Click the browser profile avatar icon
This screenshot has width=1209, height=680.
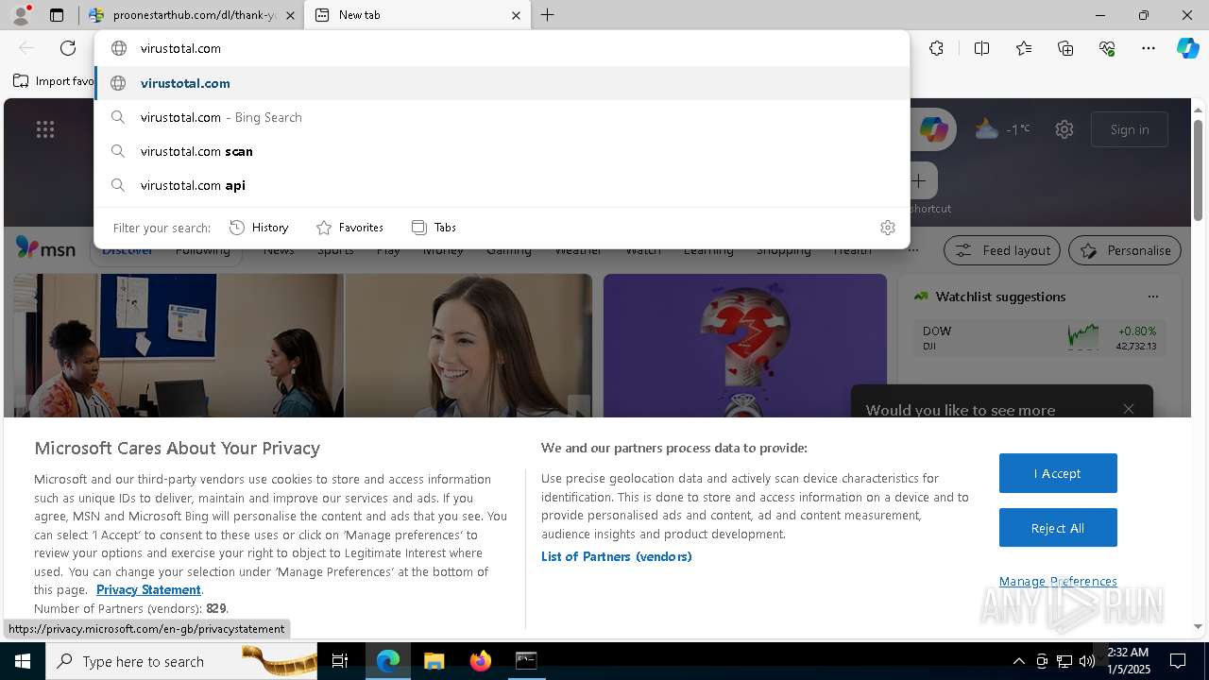[x=21, y=15]
